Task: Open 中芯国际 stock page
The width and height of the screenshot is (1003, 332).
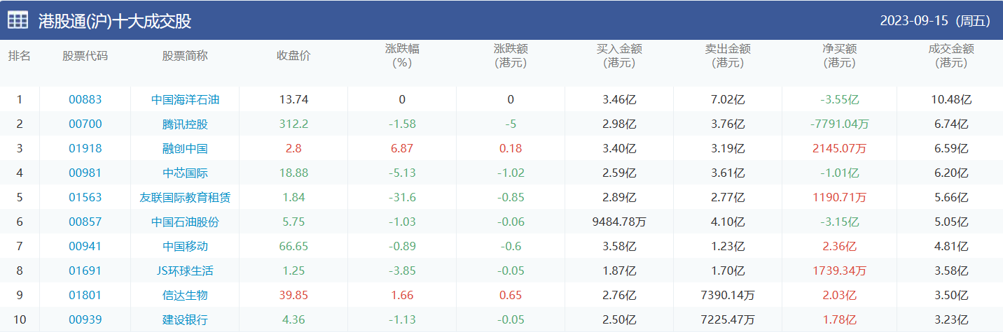Action: click(185, 173)
